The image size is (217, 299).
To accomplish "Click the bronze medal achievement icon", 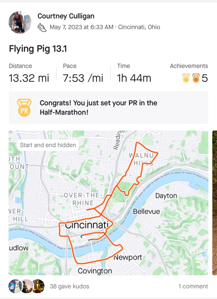I will pos(196,78).
